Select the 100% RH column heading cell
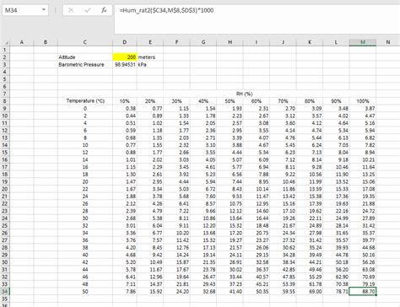 tap(363, 101)
